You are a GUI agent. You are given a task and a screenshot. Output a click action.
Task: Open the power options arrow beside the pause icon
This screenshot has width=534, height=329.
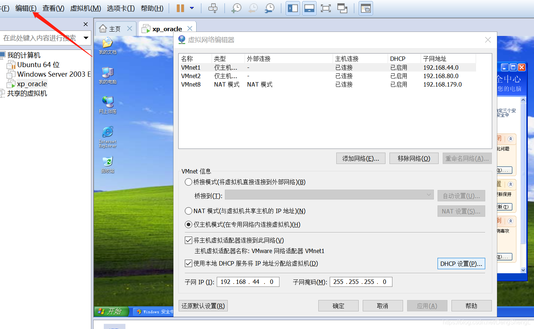(x=192, y=8)
